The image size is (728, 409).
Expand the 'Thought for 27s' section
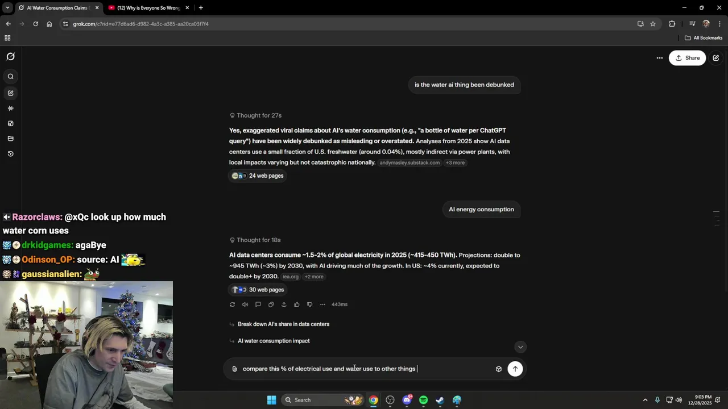click(x=255, y=115)
